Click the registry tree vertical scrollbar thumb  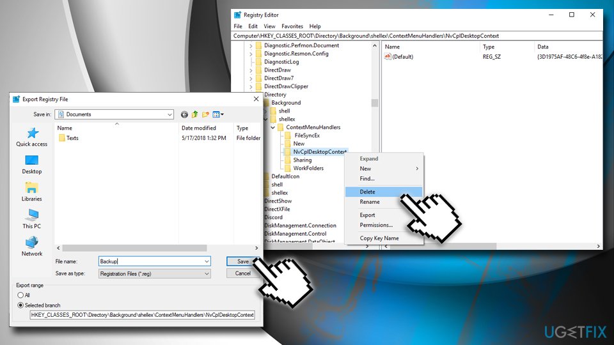tap(375, 103)
